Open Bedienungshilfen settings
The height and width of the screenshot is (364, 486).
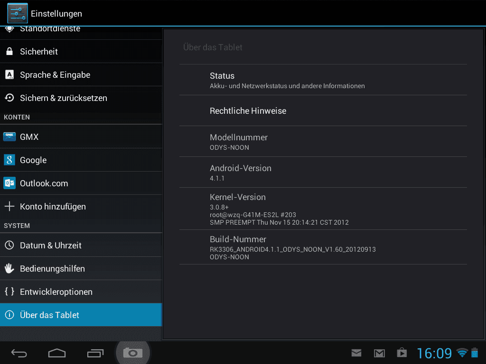[81, 268]
